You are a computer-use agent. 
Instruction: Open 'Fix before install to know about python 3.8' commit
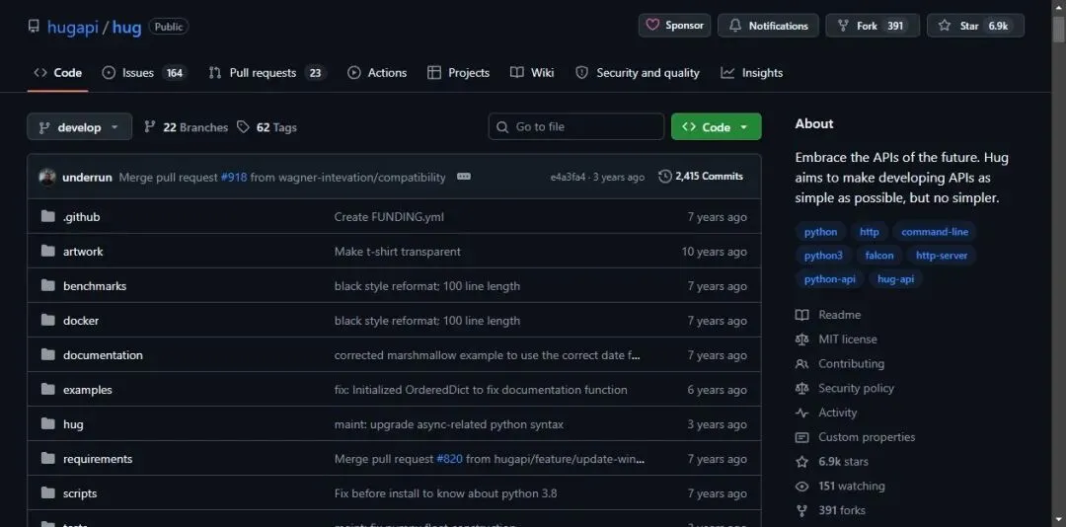coord(446,493)
